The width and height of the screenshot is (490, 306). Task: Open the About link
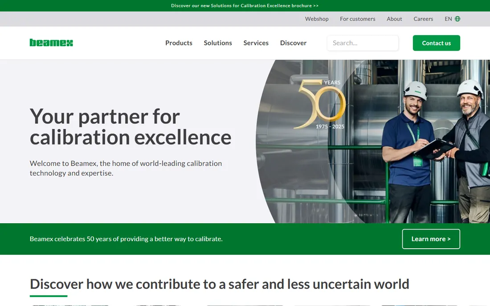[x=394, y=19]
